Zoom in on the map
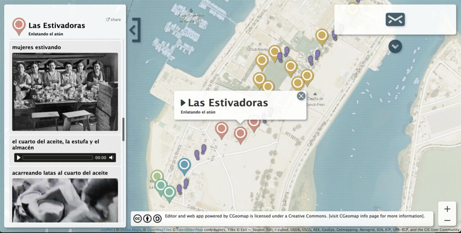461x233 pixels. point(447,209)
